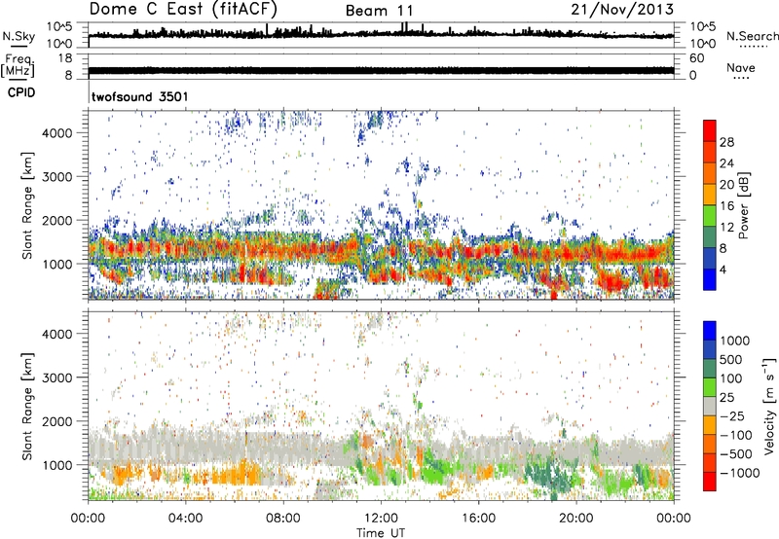Click the 'Time UT' axis title

tap(381, 533)
